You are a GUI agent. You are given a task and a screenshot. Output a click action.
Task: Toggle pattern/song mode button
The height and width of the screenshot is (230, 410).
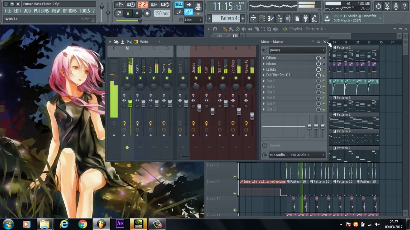pos(119,13)
